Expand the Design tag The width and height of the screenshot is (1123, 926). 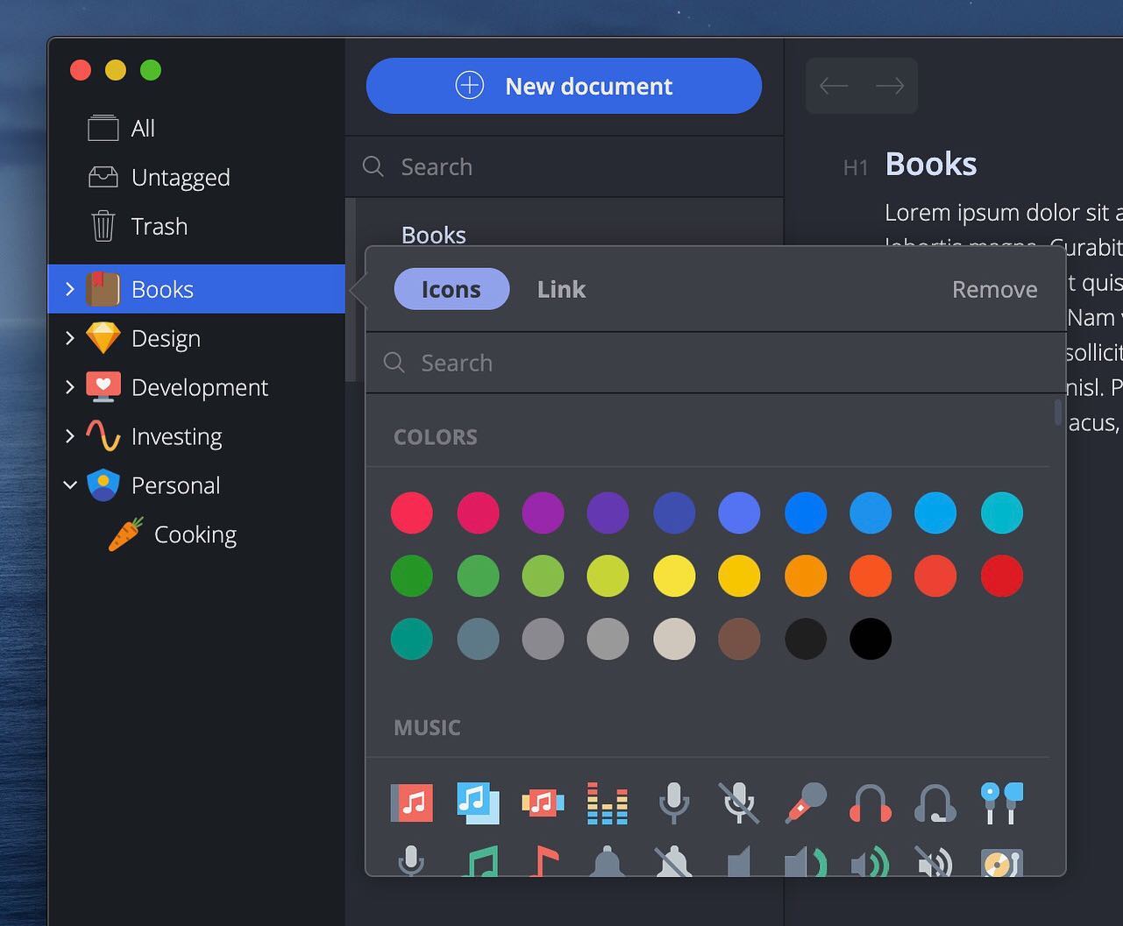pos(70,337)
